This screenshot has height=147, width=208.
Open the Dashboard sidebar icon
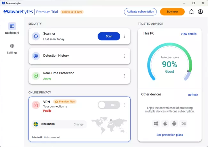[x=12, y=26]
